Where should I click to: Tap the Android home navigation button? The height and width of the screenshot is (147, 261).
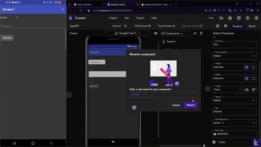(x=33, y=143)
